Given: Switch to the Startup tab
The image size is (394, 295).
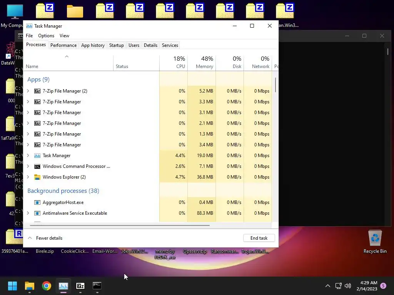Looking at the screenshot, I should 116,45.
